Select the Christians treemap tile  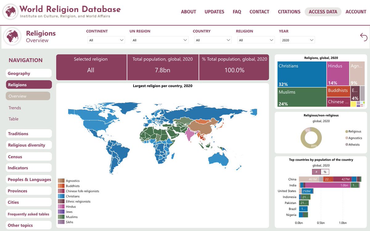tap(302, 74)
